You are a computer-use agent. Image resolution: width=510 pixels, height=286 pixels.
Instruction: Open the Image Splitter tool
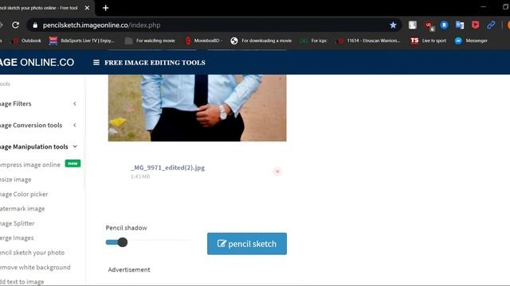click(17, 223)
